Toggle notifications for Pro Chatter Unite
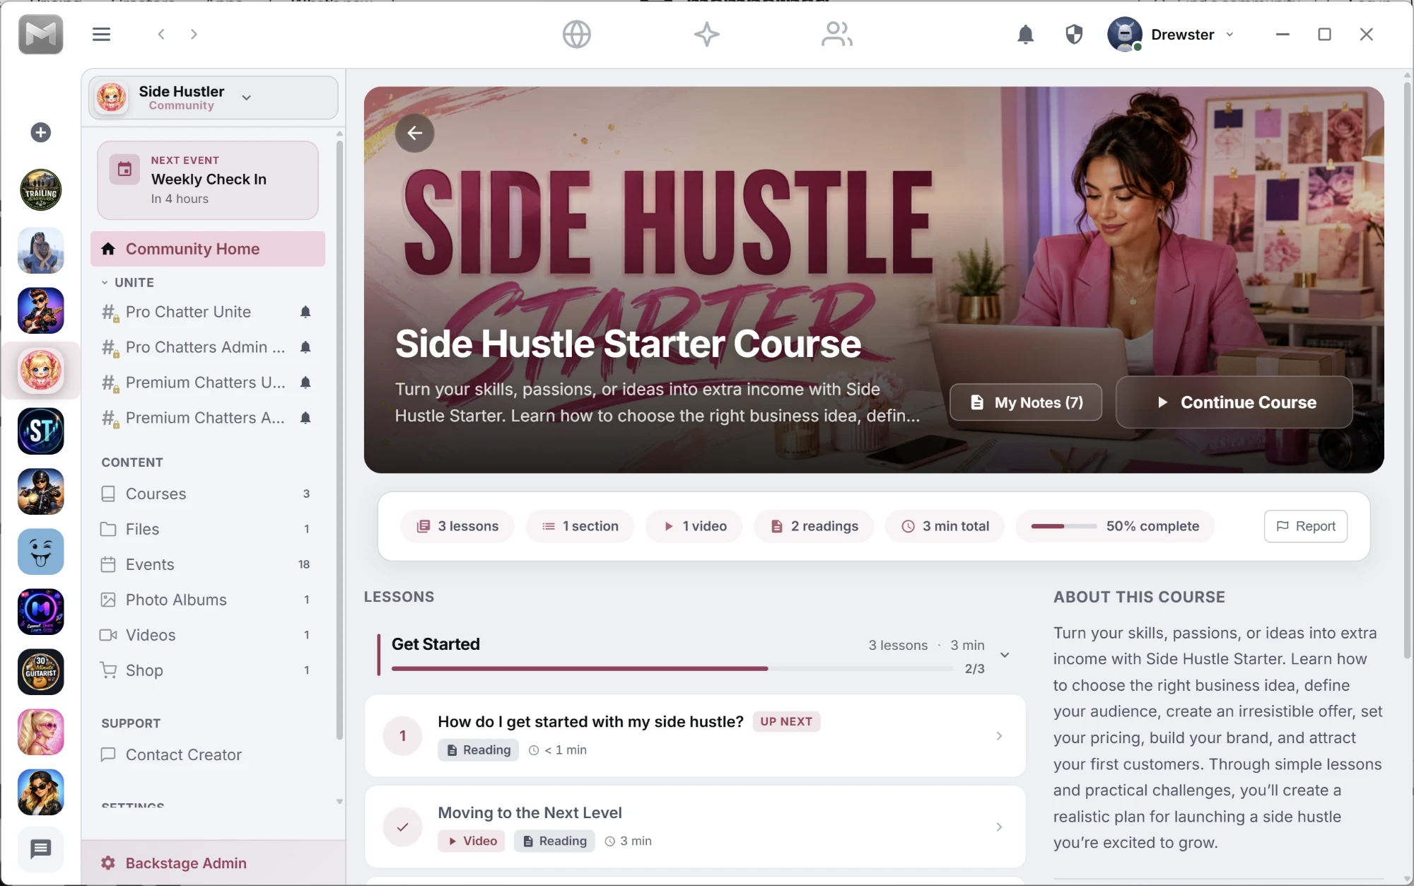Image resolution: width=1414 pixels, height=886 pixels. tap(305, 312)
